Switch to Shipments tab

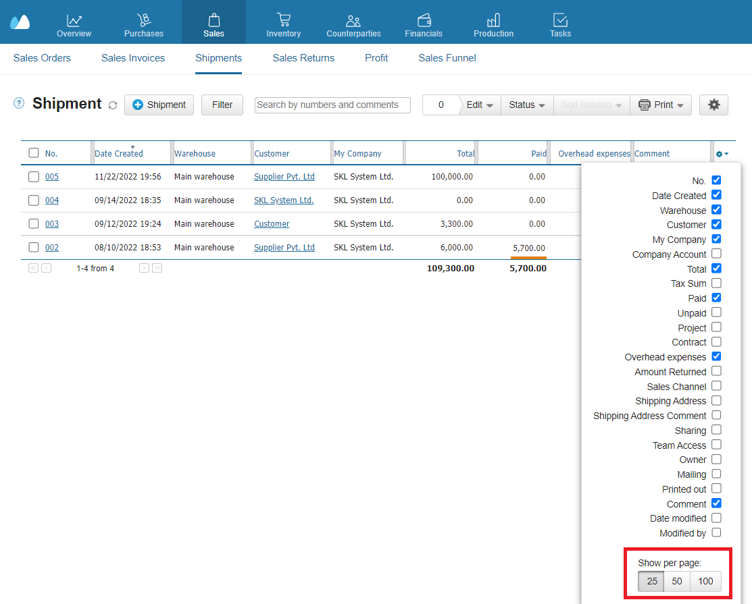coord(219,58)
